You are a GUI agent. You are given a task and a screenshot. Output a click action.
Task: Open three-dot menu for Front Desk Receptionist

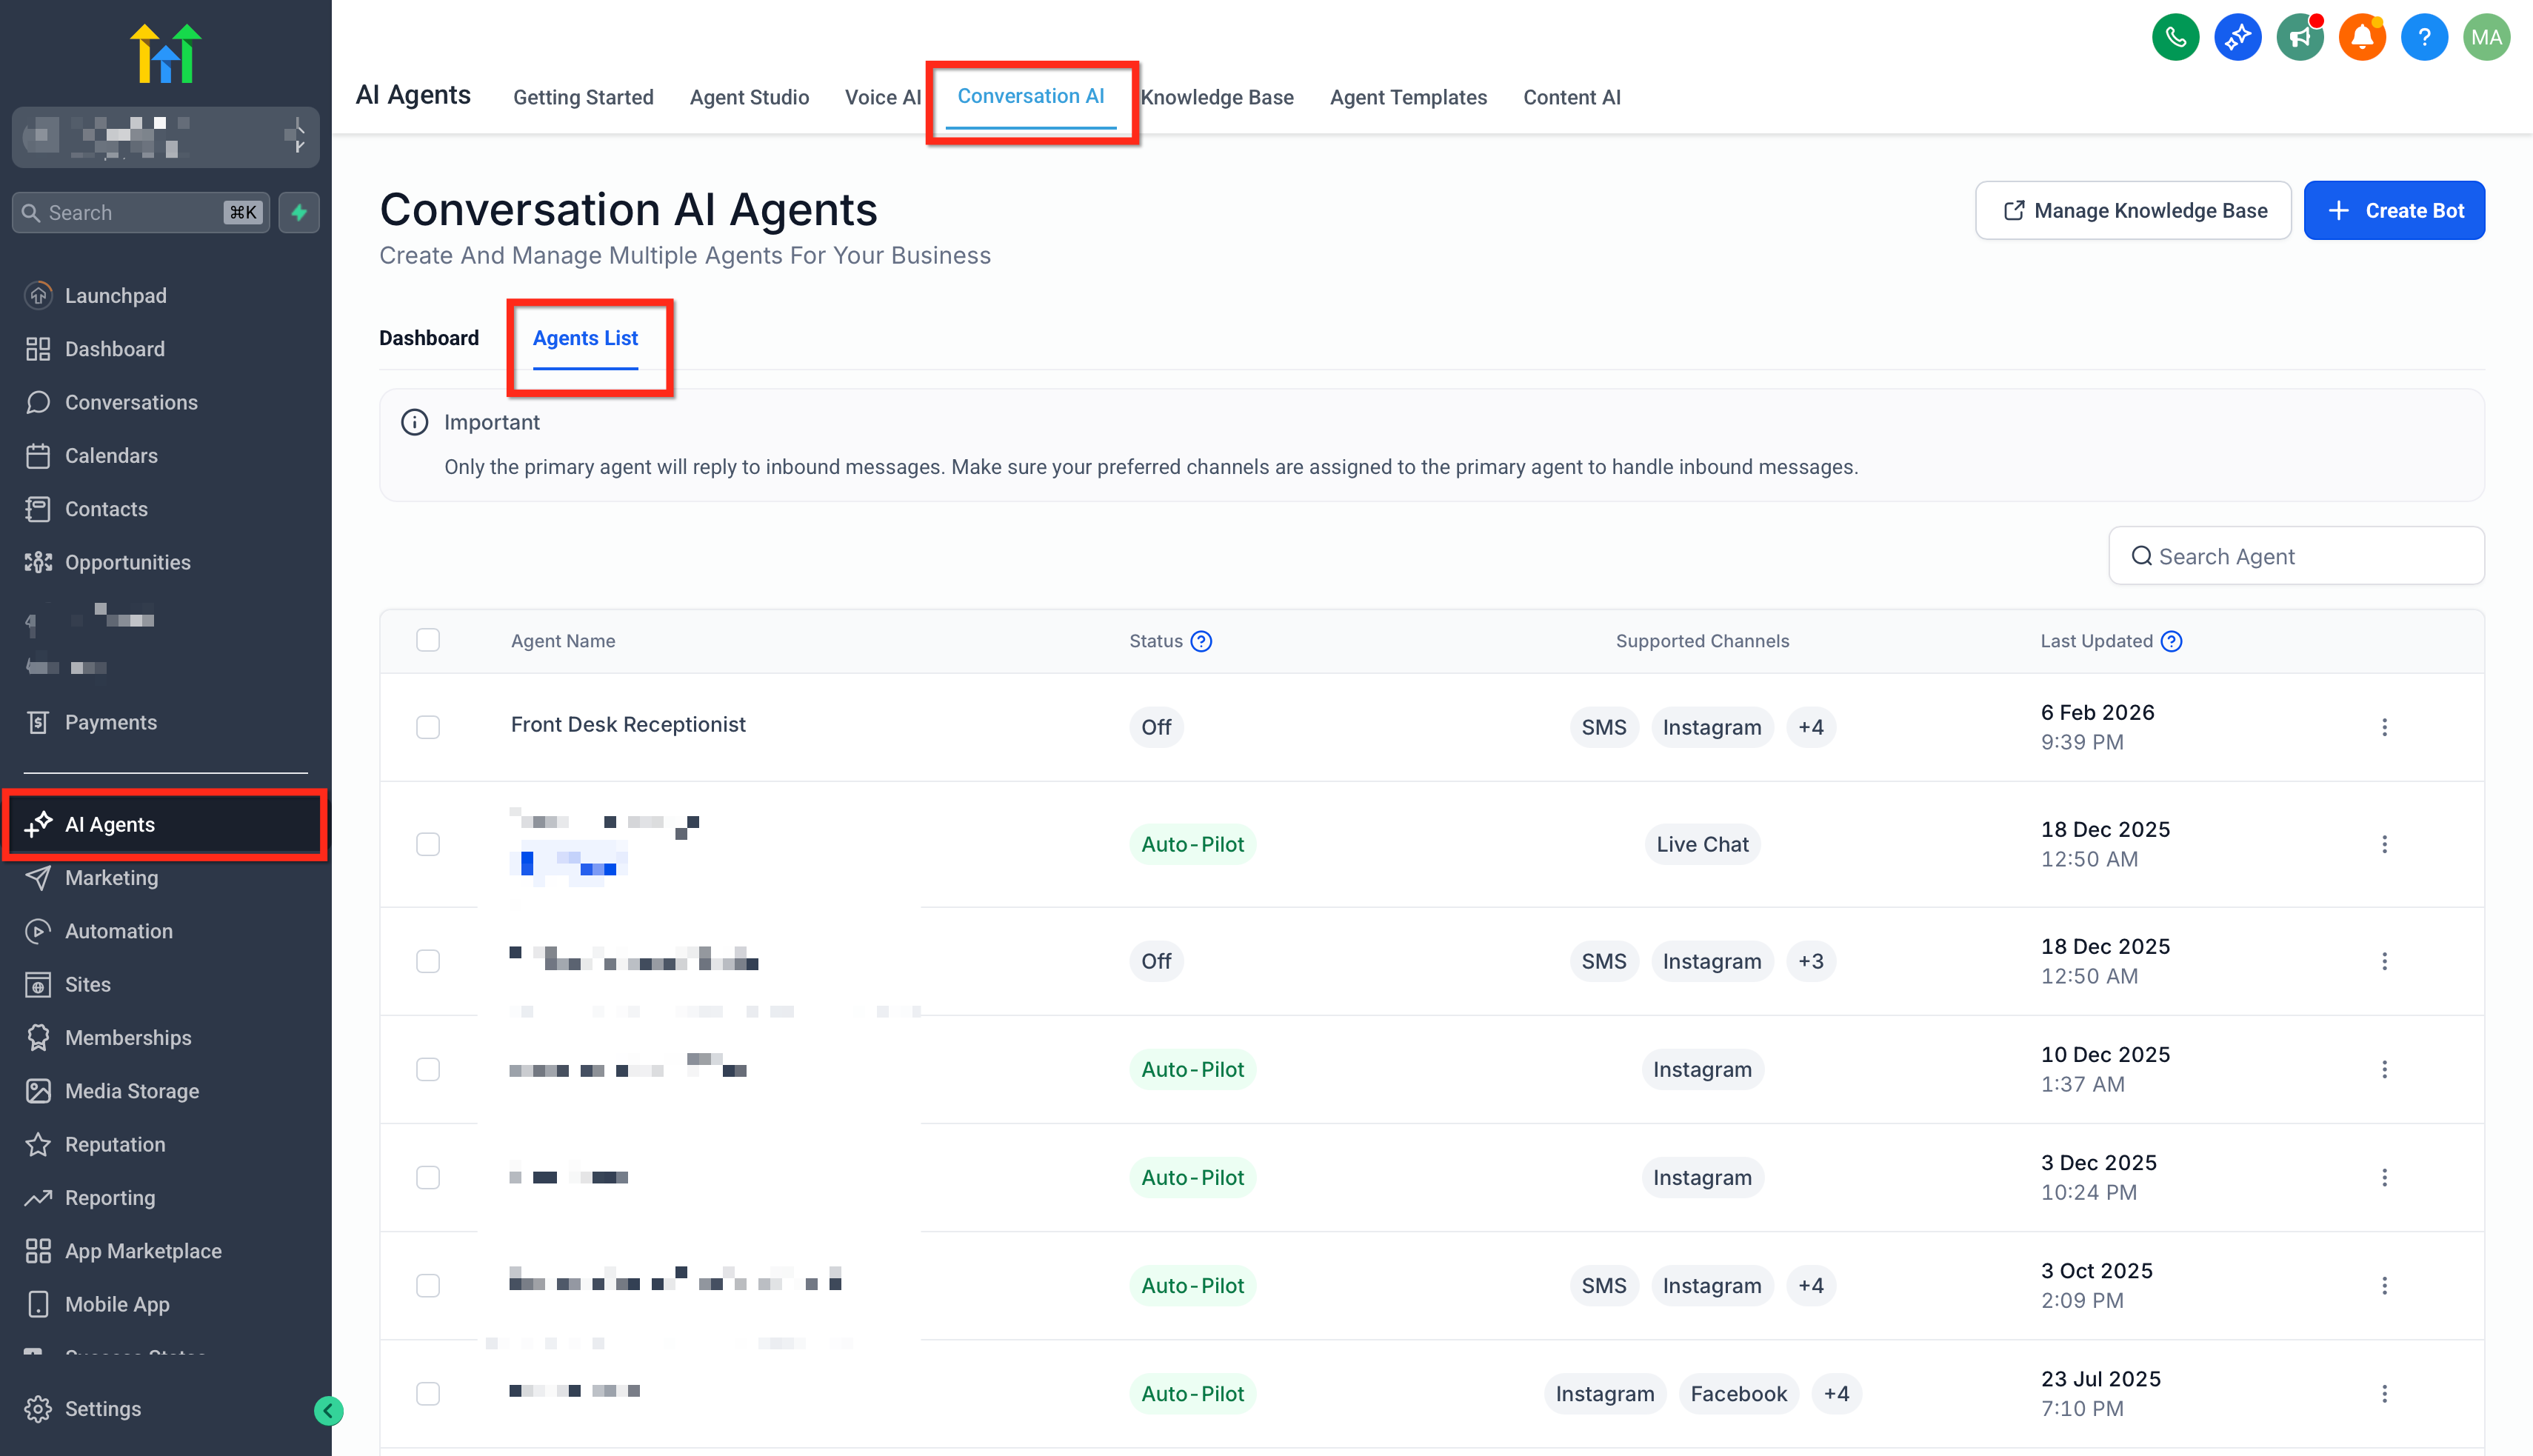[x=2384, y=727]
